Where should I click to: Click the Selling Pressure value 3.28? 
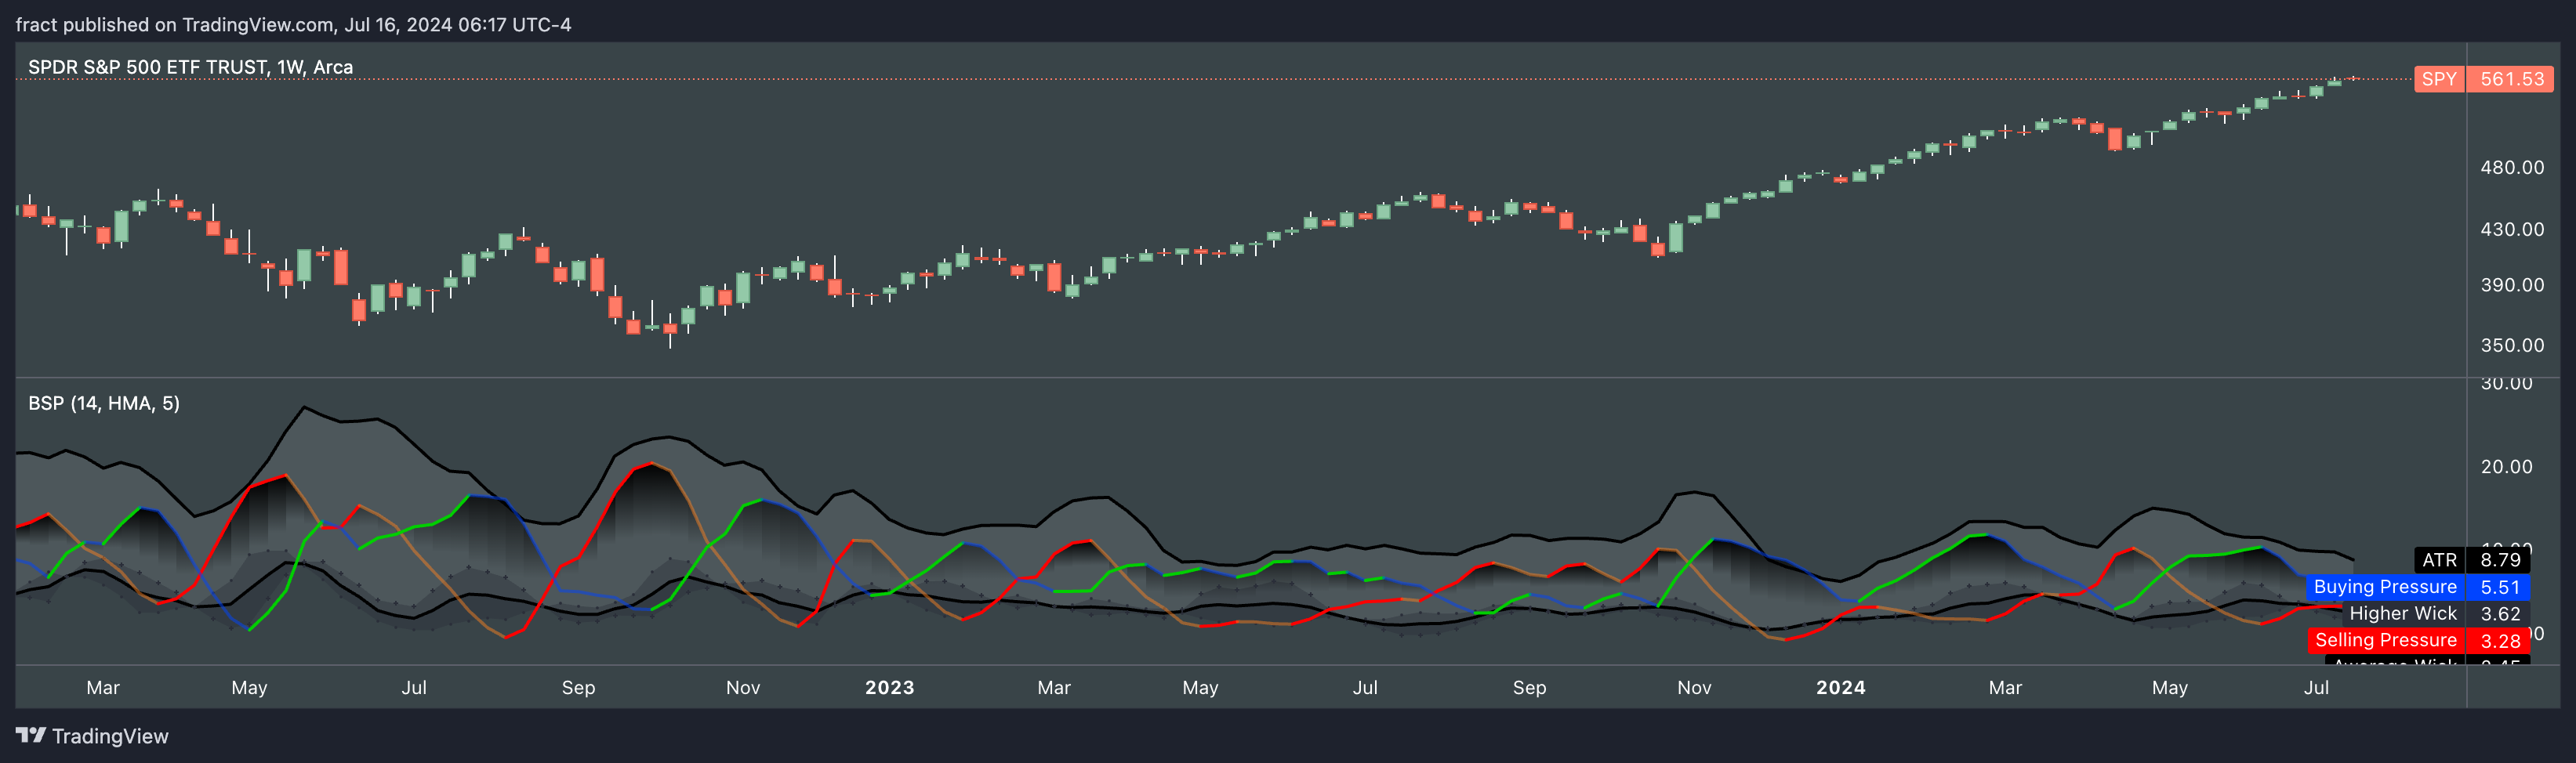(2499, 640)
